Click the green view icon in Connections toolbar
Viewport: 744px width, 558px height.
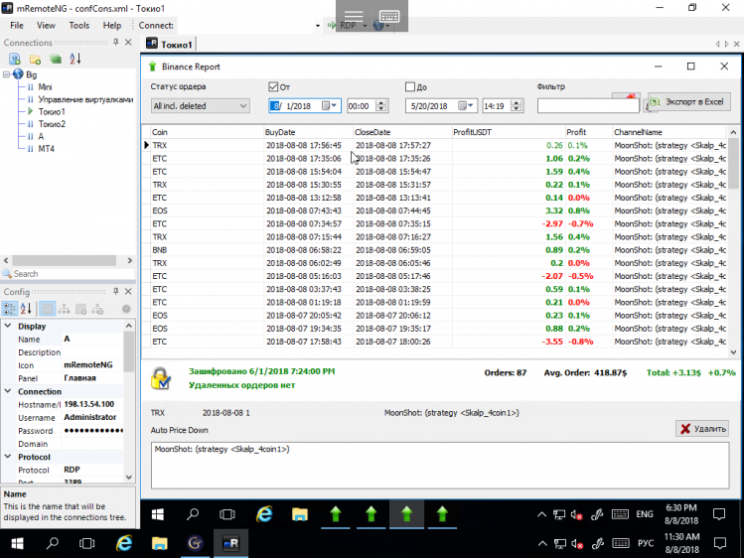[56, 60]
